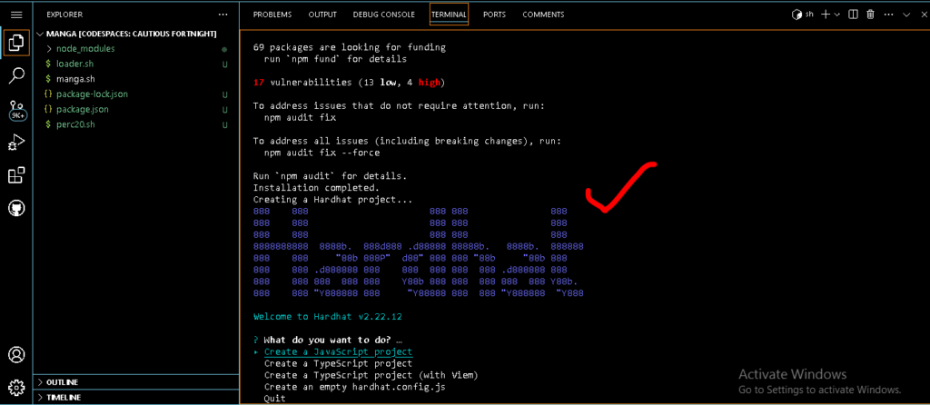
Task: Select Create a JavaScript project option
Action: tap(338, 351)
